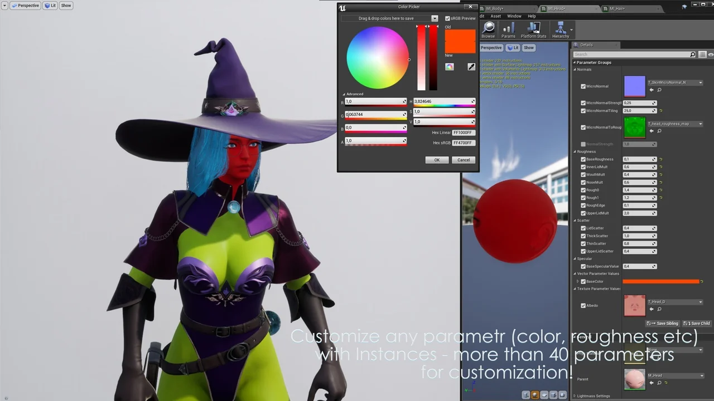Use selected asset arrow under T_Head_D
This screenshot has width=714, height=401.
[651, 309]
